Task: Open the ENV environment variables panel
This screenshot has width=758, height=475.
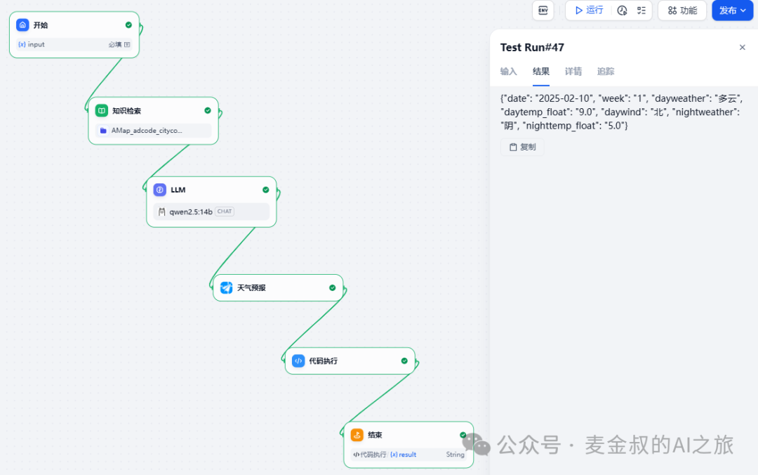Action: click(x=543, y=11)
